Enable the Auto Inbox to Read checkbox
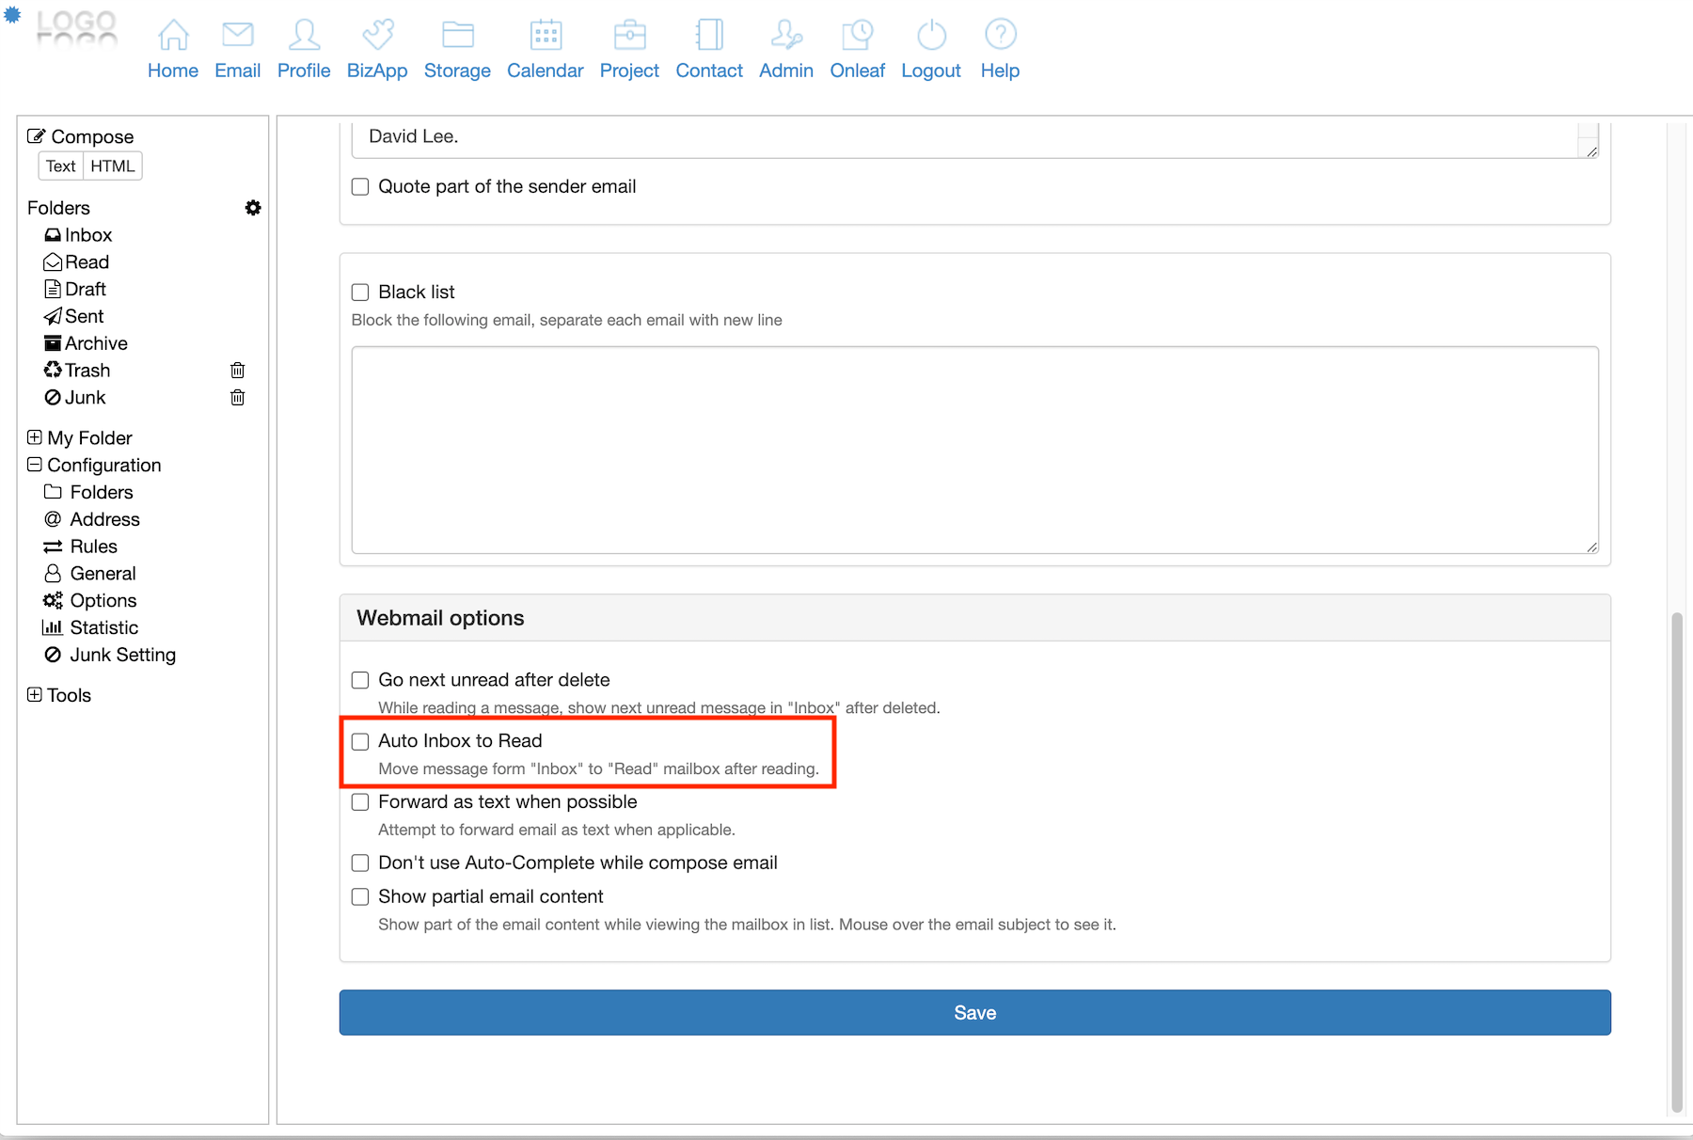 (x=360, y=742)
